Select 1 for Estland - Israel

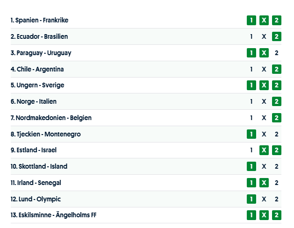point(251,150)
